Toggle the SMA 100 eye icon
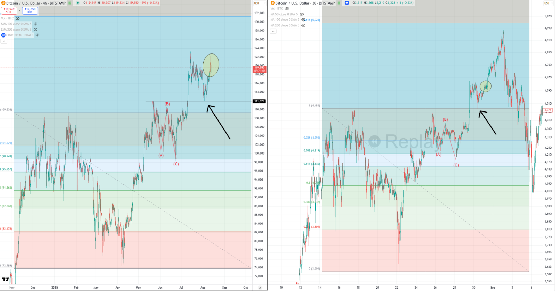555x291 pixels. [35, 24]
